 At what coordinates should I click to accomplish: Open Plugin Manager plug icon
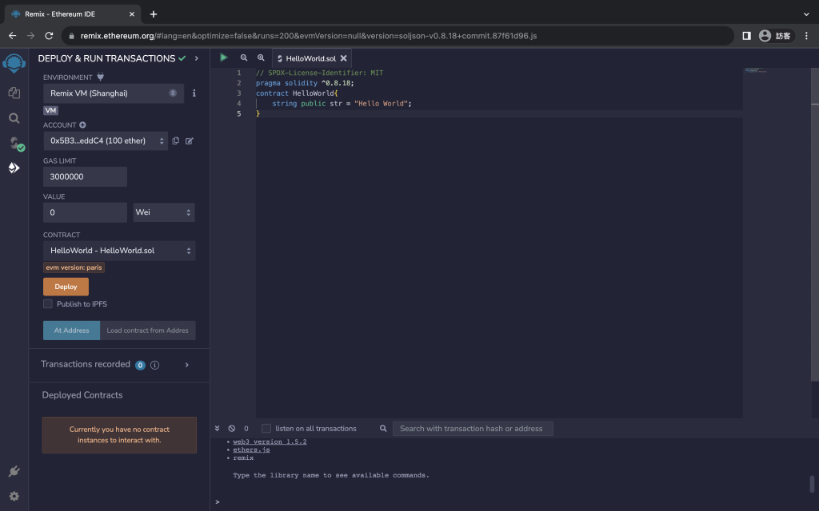(14, 471)
